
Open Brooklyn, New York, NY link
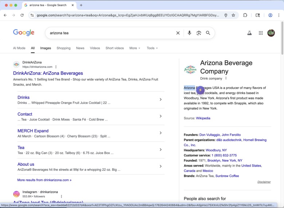pos(225,160)
